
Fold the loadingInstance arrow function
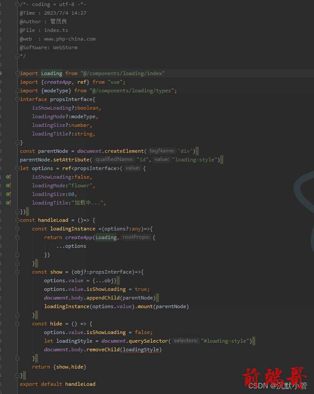(x=17, y=229)
